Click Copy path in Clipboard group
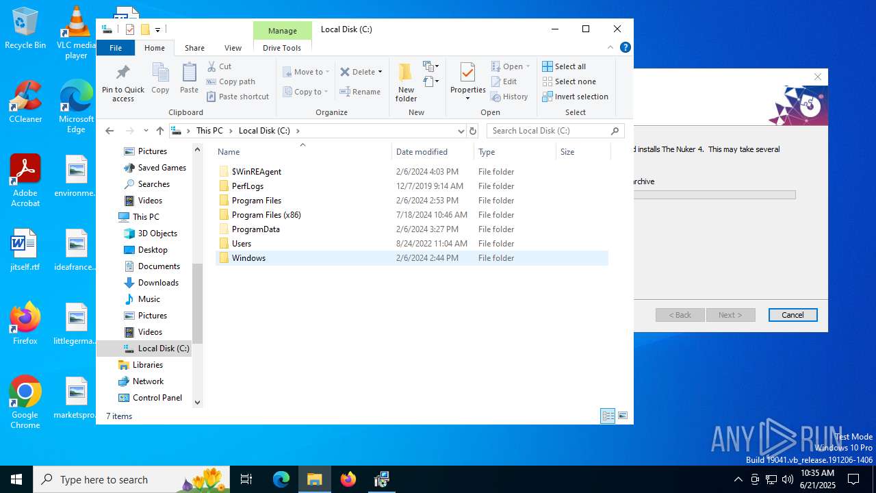This screenshot has height=493, width=876. click(231, 81)
